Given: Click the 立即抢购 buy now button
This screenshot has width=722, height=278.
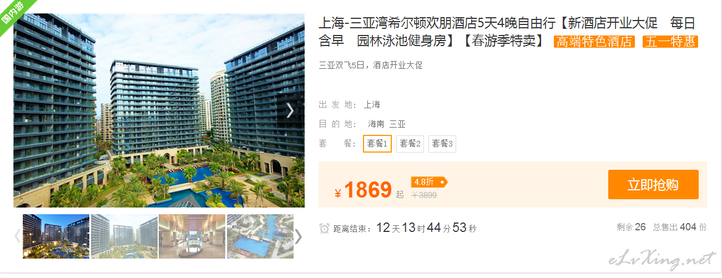Looking at the screenshot, I should (653, 185).
